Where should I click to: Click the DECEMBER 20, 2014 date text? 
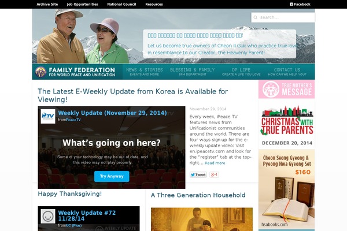(287, 143)
